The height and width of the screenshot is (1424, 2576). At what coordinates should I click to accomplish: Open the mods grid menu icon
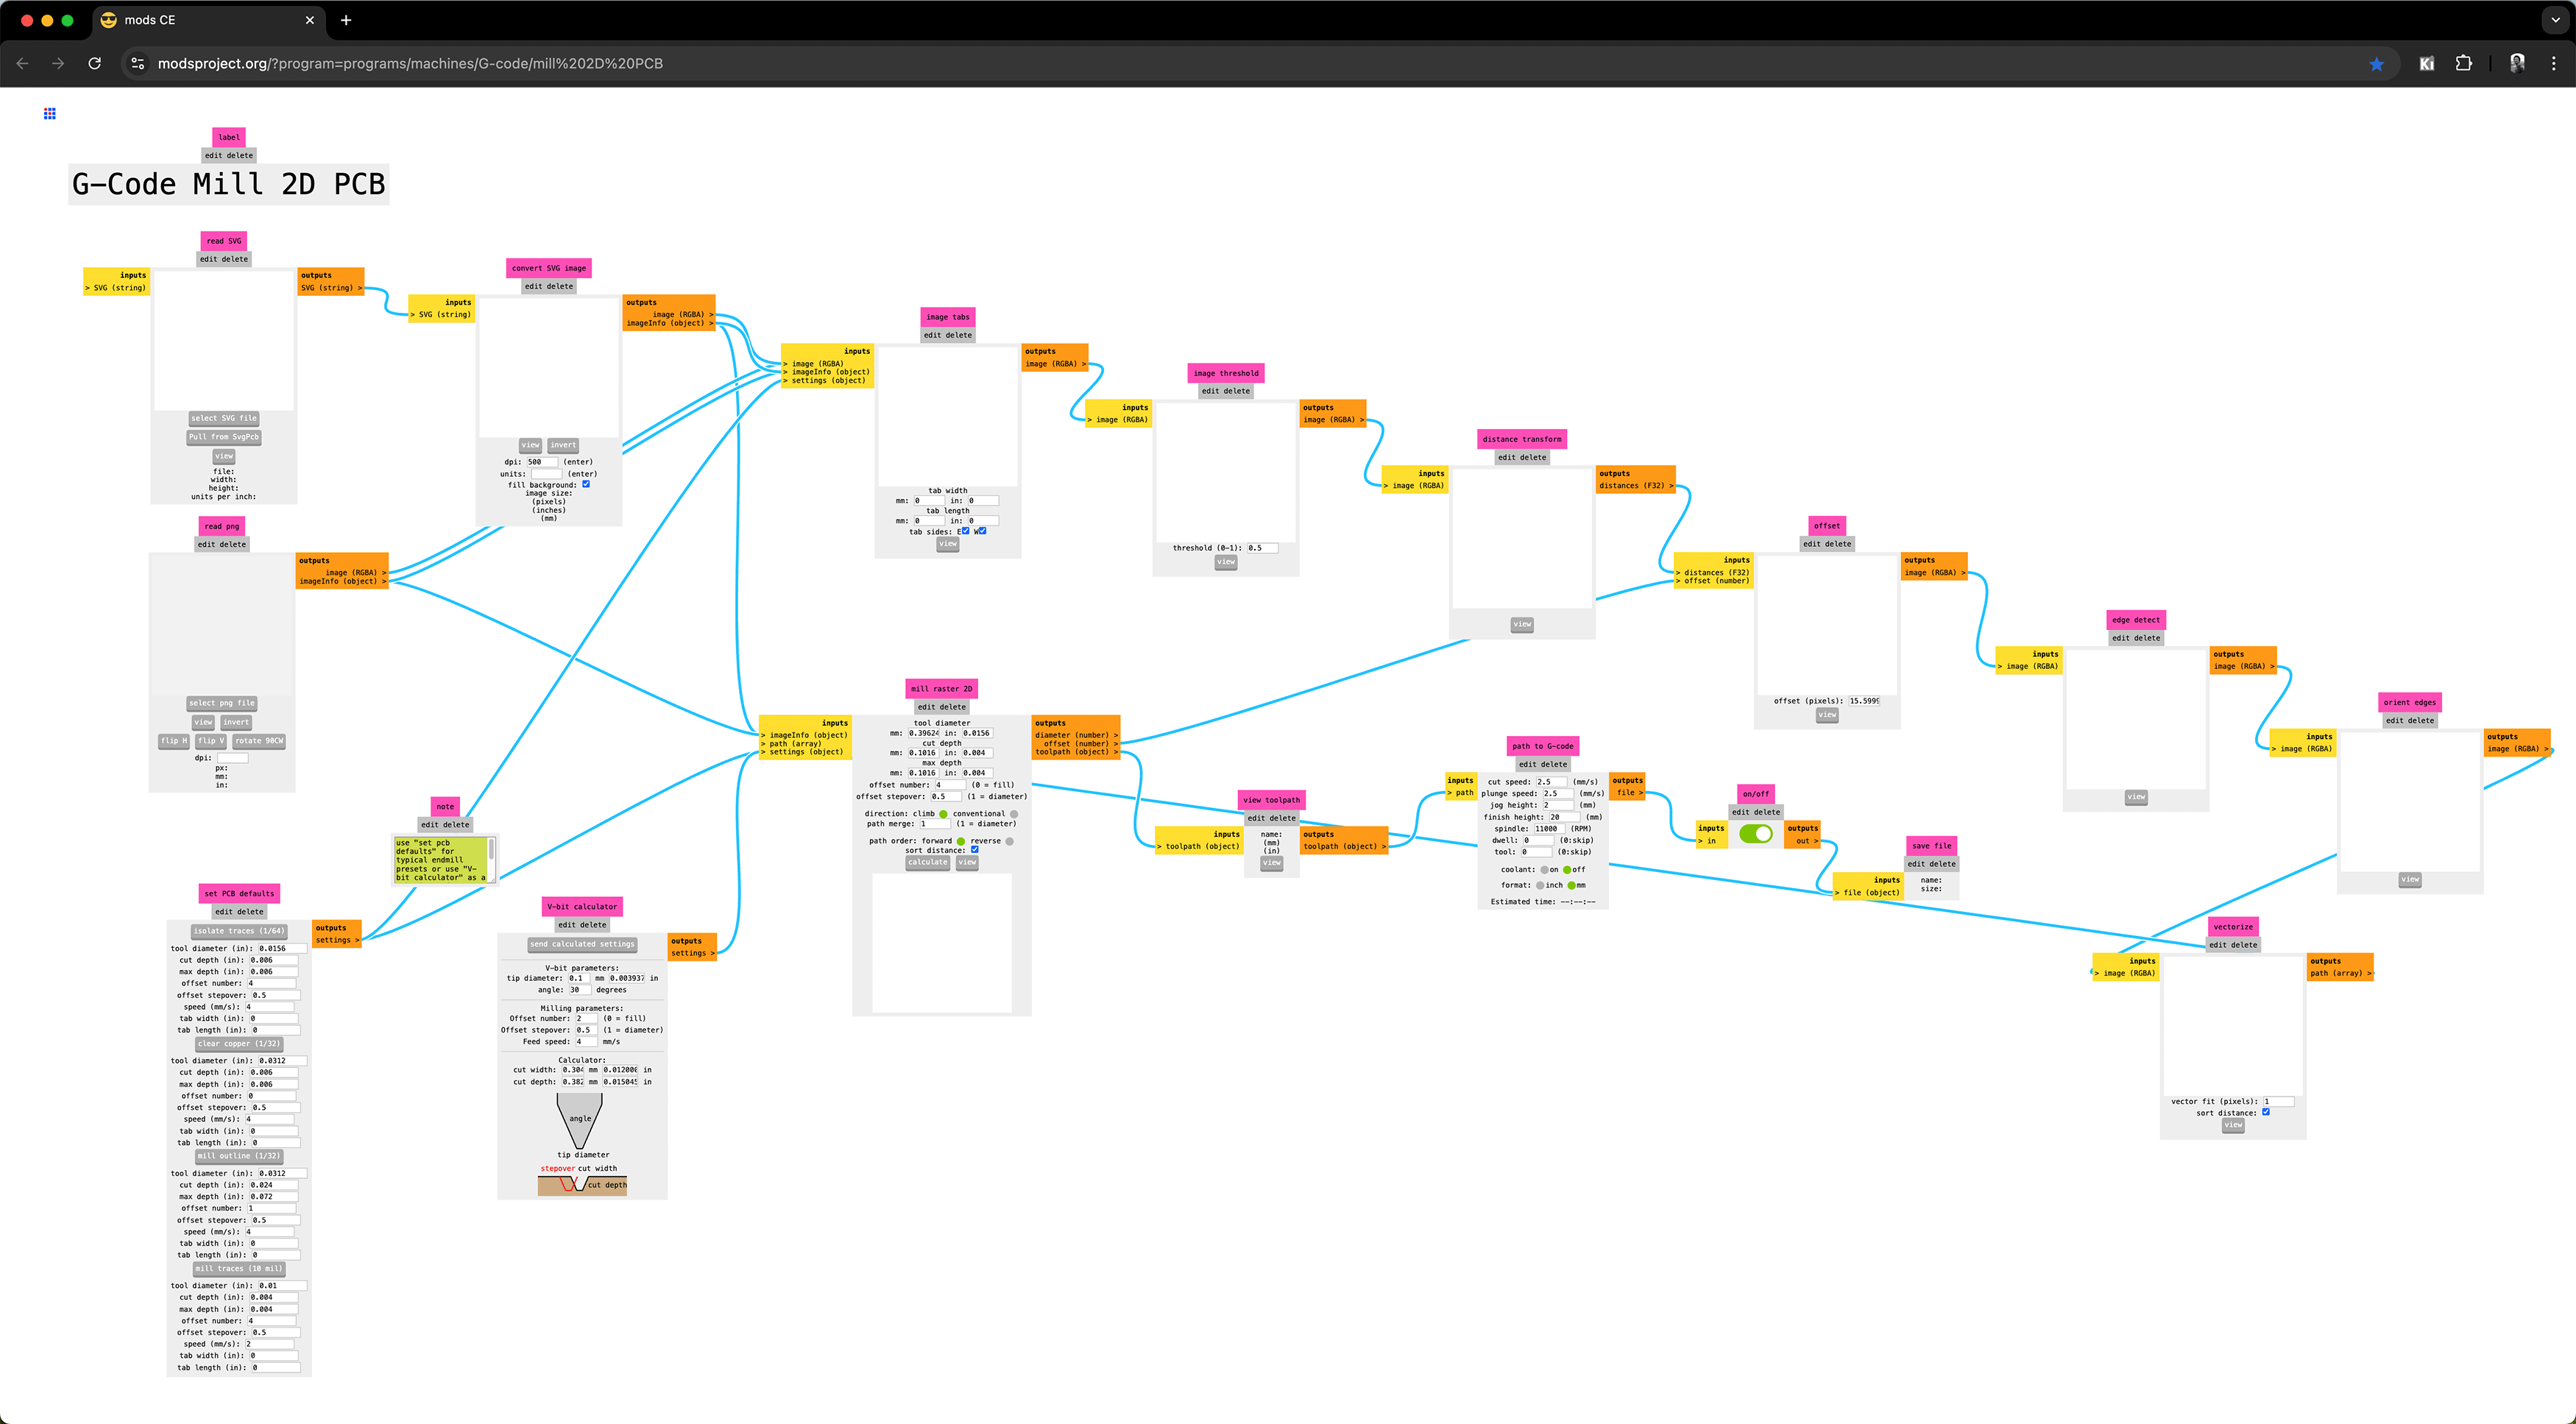(x=50, y=114)
